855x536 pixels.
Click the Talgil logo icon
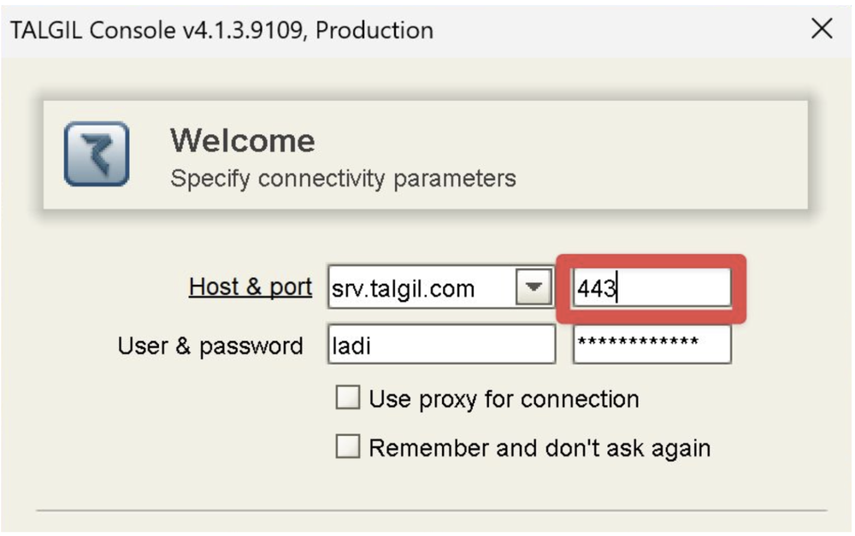[97, 154]
